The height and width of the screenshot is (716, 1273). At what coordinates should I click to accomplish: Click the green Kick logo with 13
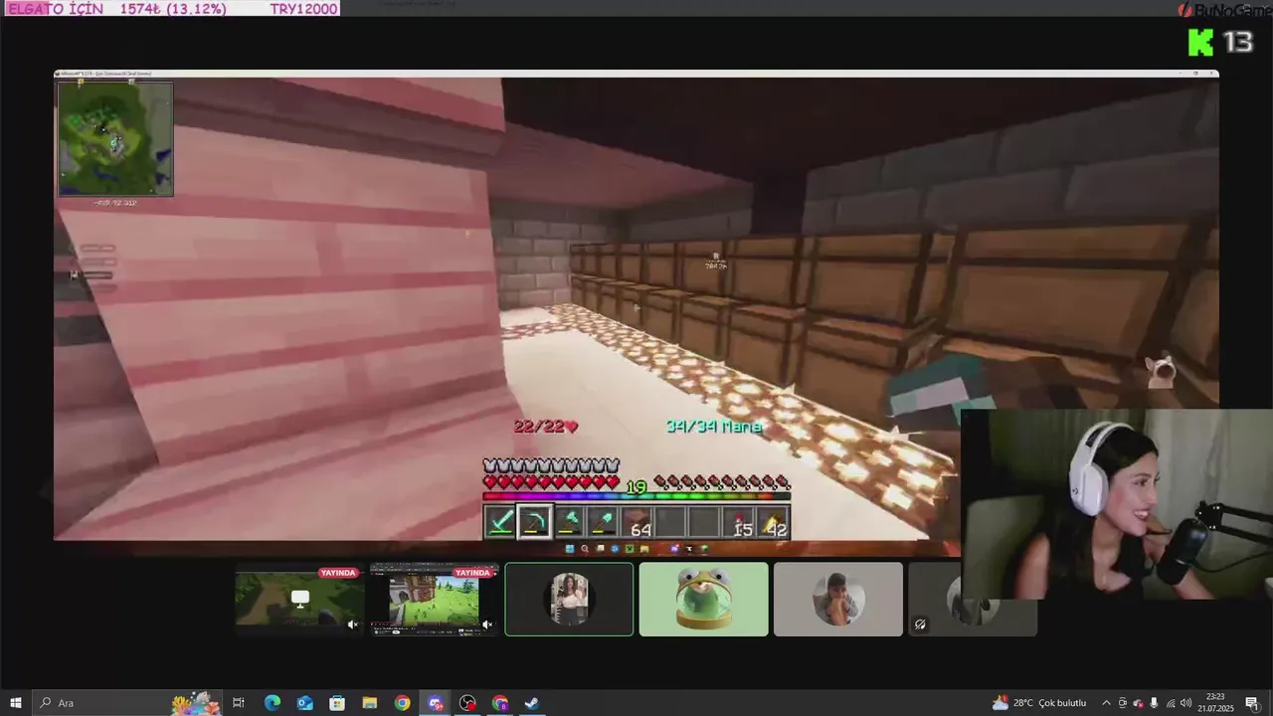pos(1221,42)
